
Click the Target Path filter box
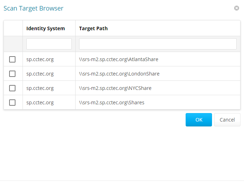click(x=158, y=44)
